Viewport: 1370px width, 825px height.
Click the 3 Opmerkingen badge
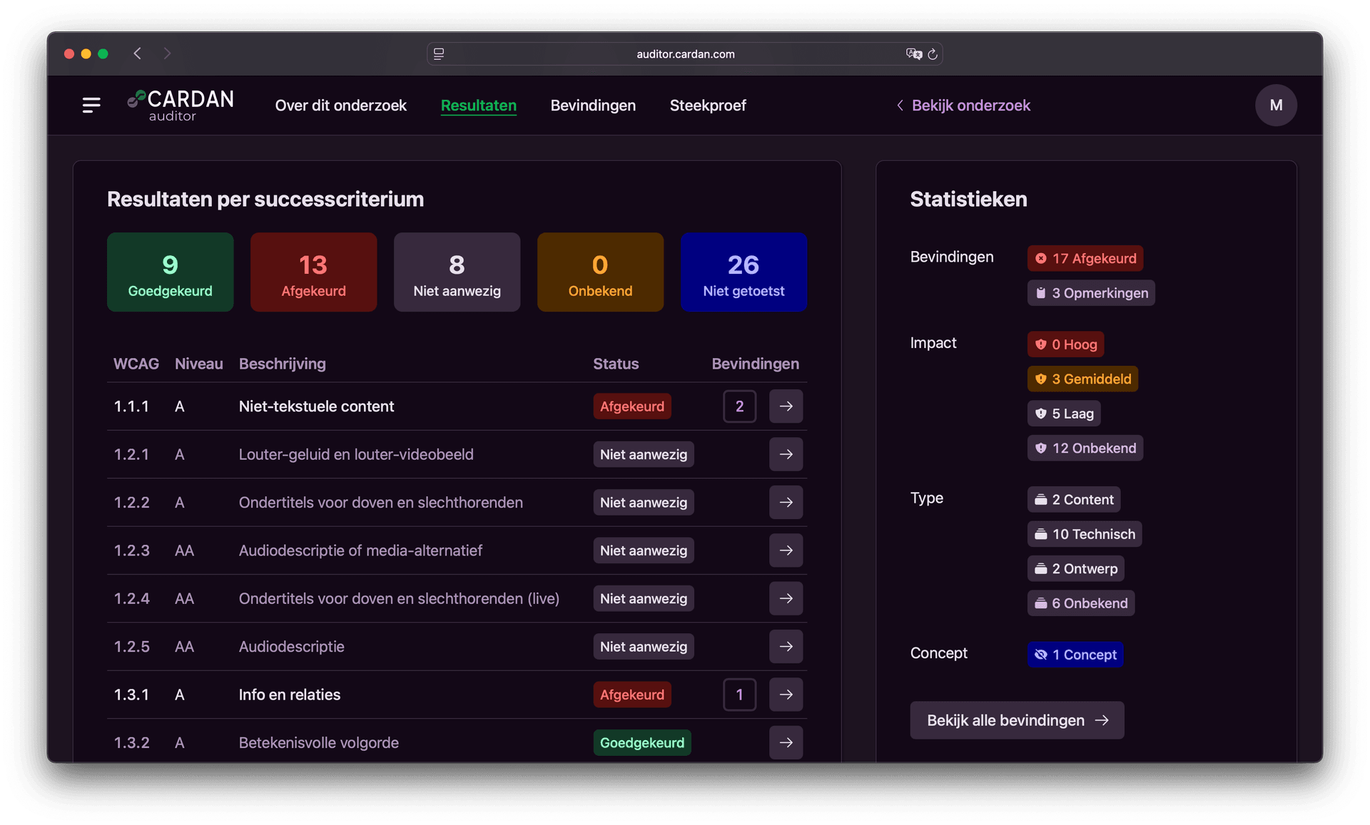pos(1091,293)
